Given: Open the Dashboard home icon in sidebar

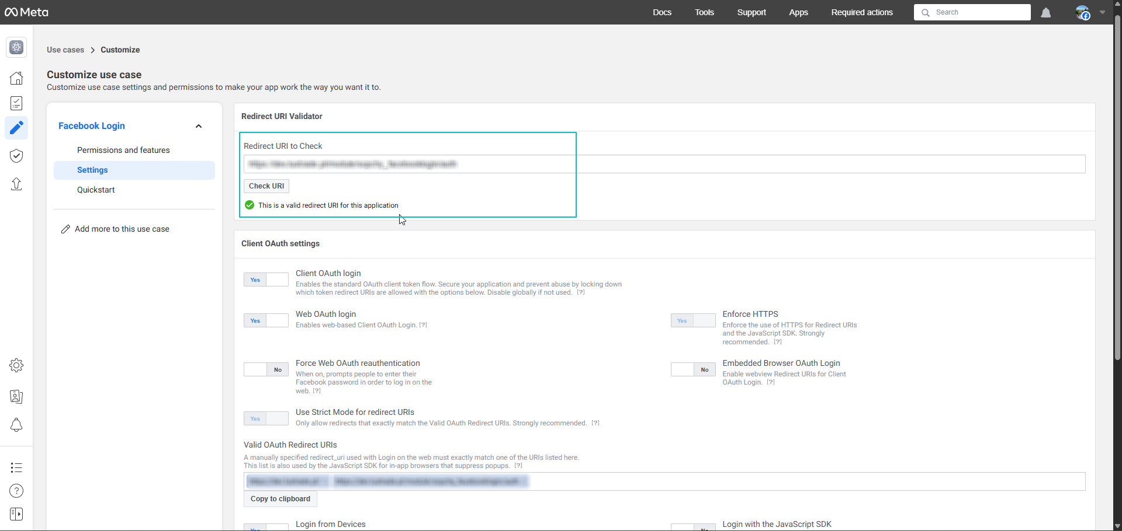Looking at the screenshot, I should (x=16, y=78).
